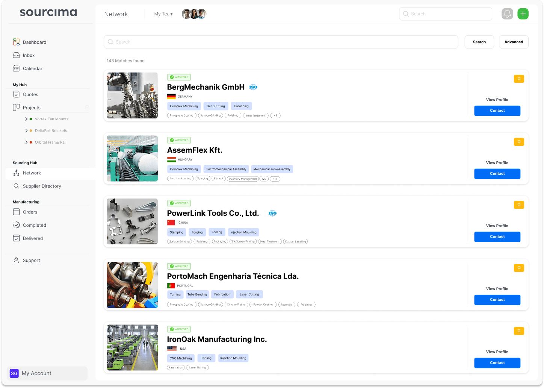This screenshot has width=544, height=388.
Task: Bookmark PowerLink Tools Co. supplier
Action: 519,205
